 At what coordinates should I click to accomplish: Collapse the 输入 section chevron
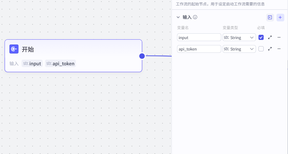point(178,17)
